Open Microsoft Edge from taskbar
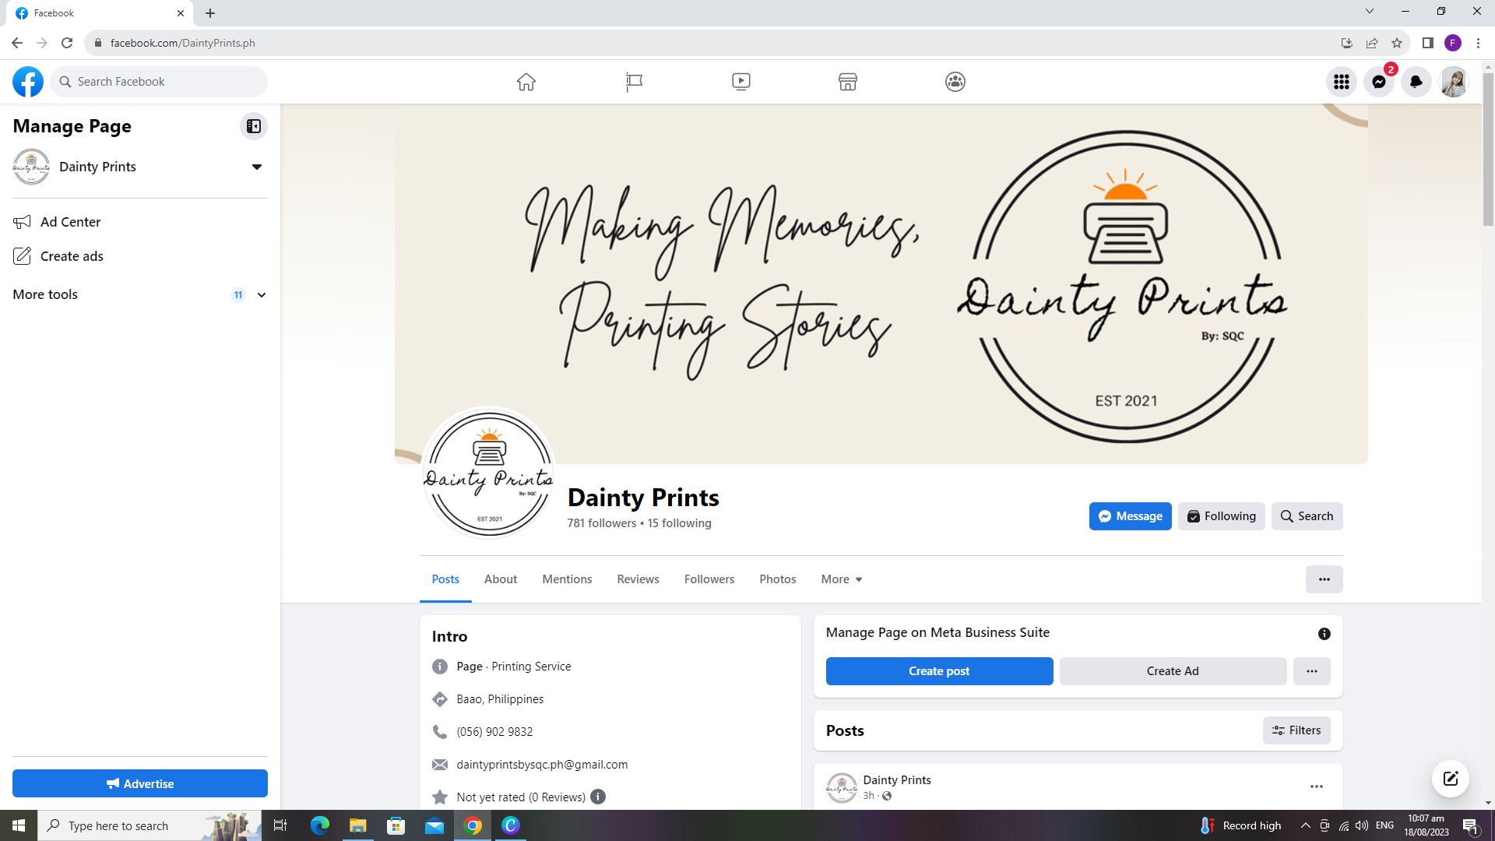Viewport: 1495px width, 841px height. pyautogui.click(x=320, y=825)
